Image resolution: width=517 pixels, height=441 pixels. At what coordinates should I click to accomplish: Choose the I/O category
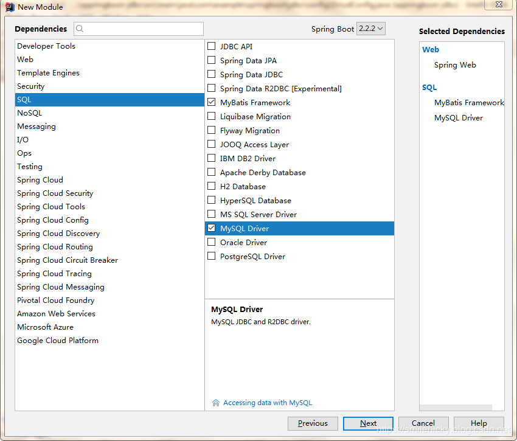[109, 139]
